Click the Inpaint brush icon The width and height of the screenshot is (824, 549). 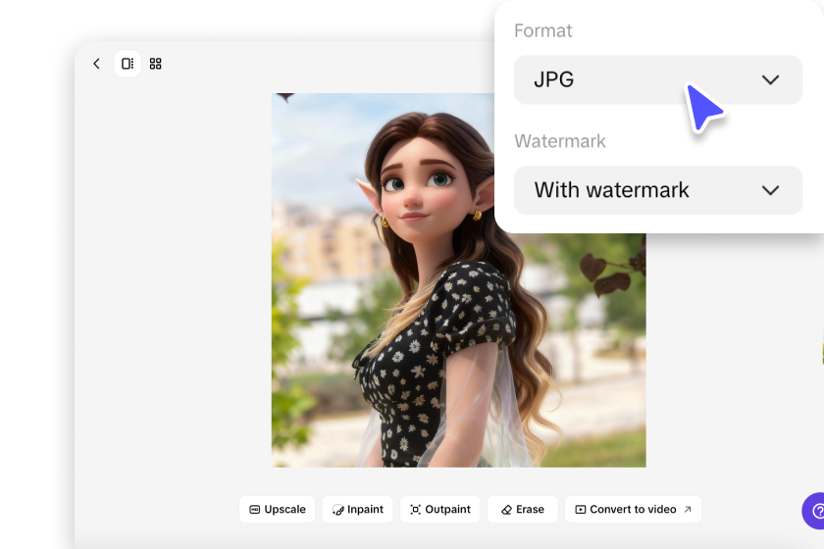pos(337,510)
